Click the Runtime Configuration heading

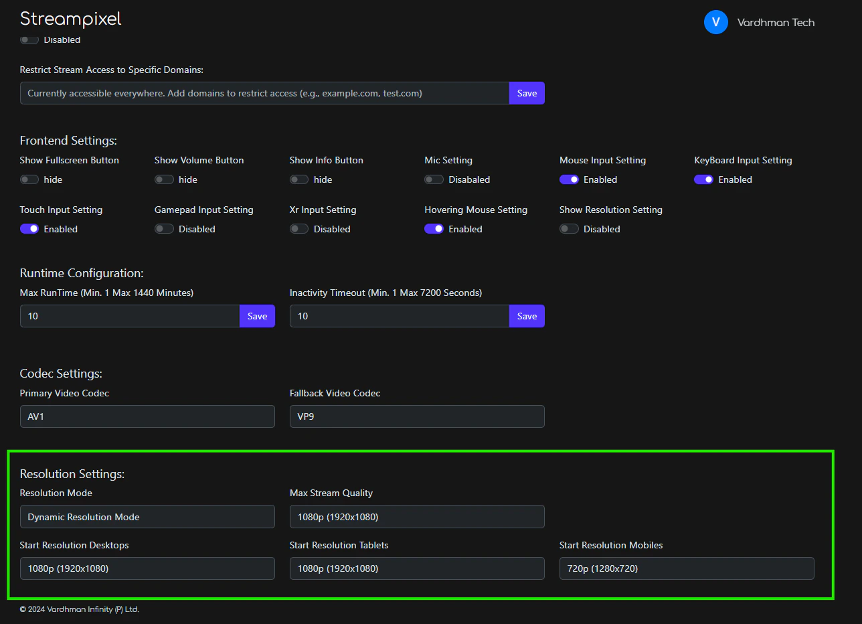click(82, 273)
